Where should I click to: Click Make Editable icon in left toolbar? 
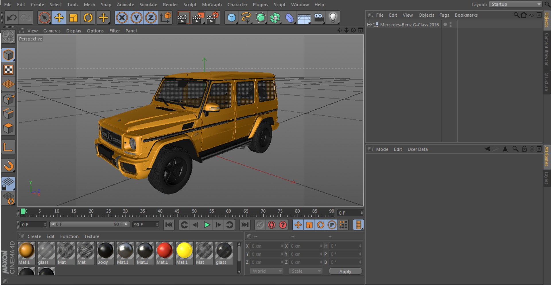(8, 37)
